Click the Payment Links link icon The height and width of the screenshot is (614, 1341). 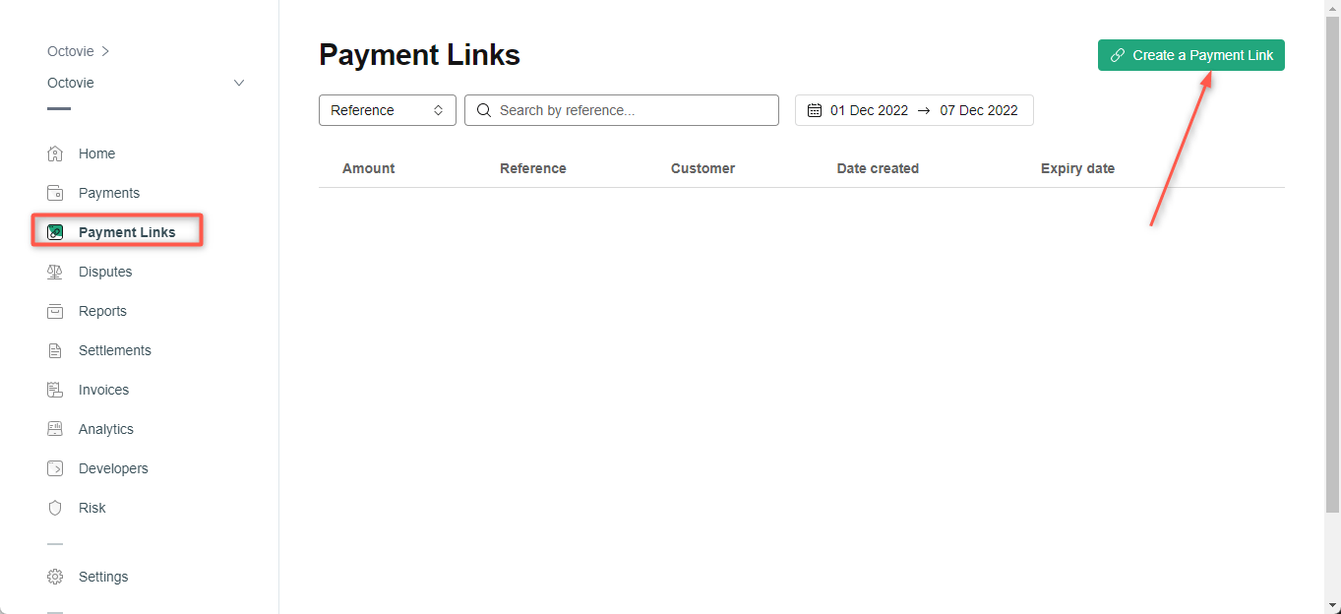pyautogui.click(x=56, y=231)
